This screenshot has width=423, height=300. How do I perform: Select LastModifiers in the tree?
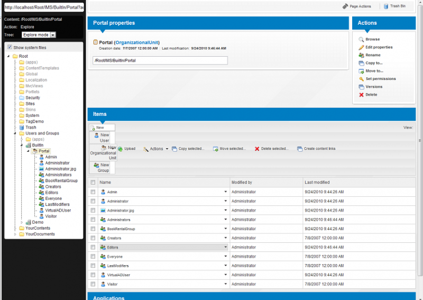coord(57,204)
